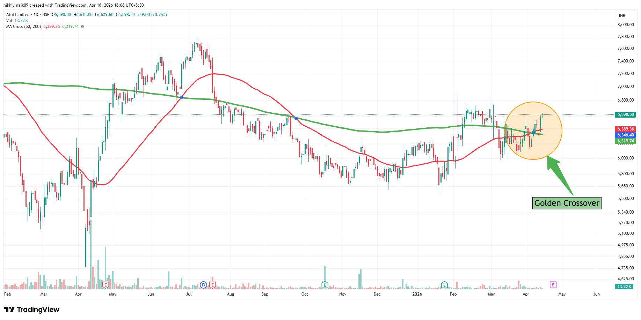Image resolution: width=641 pixels, height=320 pixels.
Task: Select the Golden Crossover text label
Action: pyautogui.click(x=567, y=203)
